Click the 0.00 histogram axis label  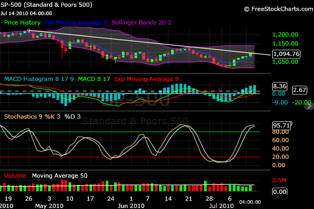pos(278,94)
